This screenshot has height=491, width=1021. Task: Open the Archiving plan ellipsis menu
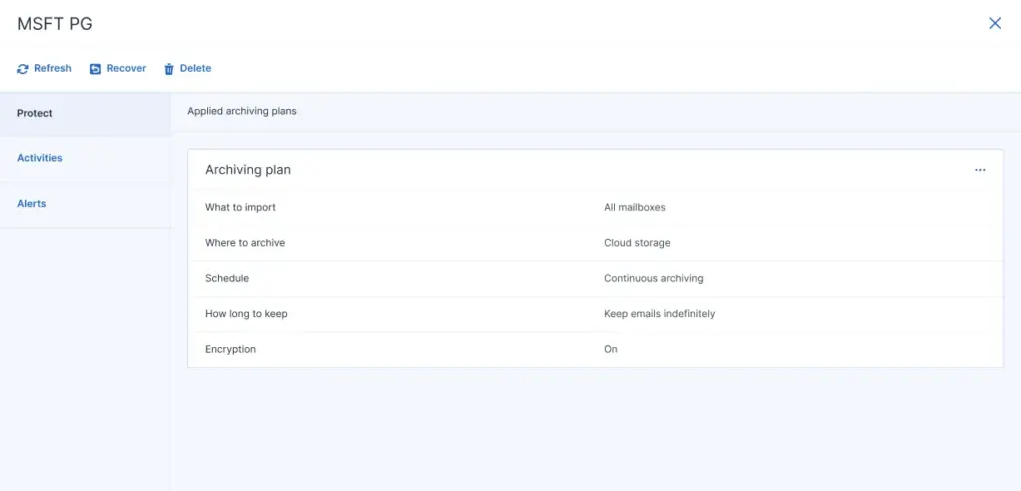coord(980,170)
